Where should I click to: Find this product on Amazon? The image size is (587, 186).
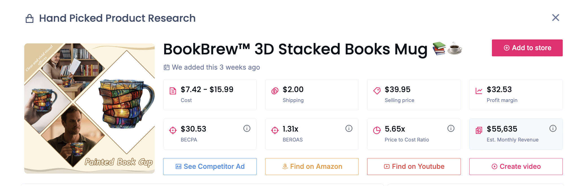312,167
